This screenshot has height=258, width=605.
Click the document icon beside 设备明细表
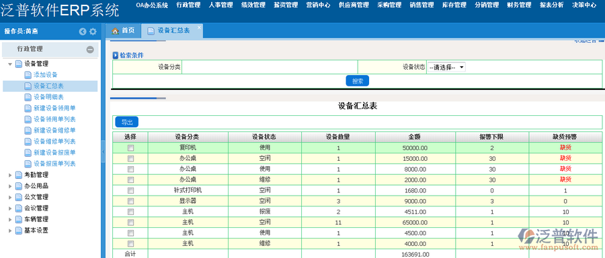pos(28,97)
